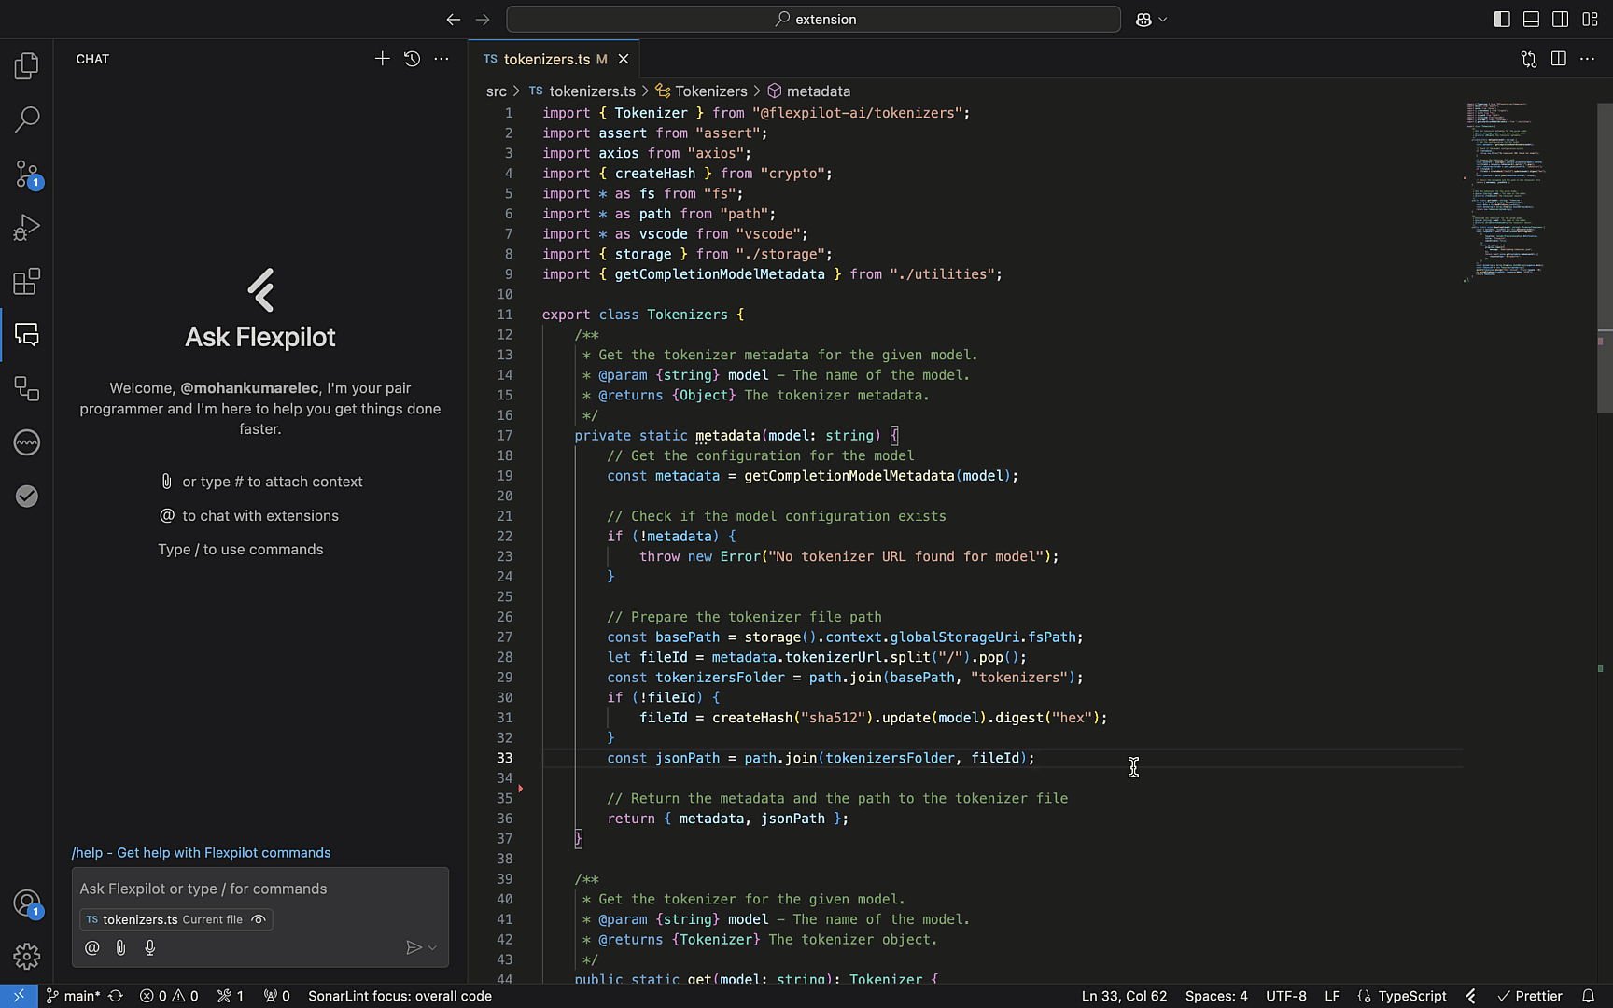Image resolution: width=1613 pixels, height=1008 pixels.
Task: Open the send button dropdown chevron
Action: [431, 947]
